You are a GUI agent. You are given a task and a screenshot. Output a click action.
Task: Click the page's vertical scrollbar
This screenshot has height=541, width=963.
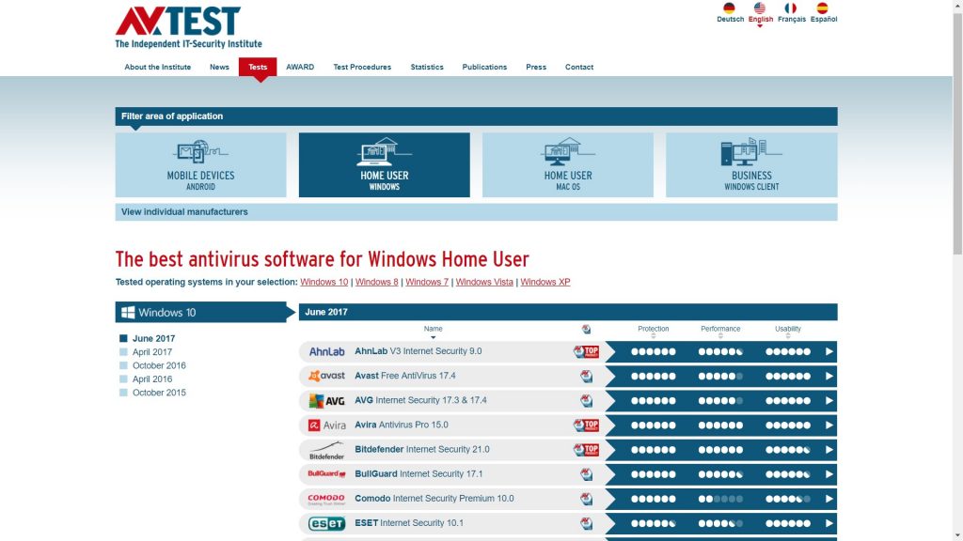tap(957, 131)
